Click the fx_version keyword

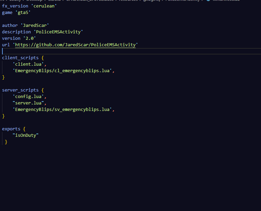[x=15, y=6]
